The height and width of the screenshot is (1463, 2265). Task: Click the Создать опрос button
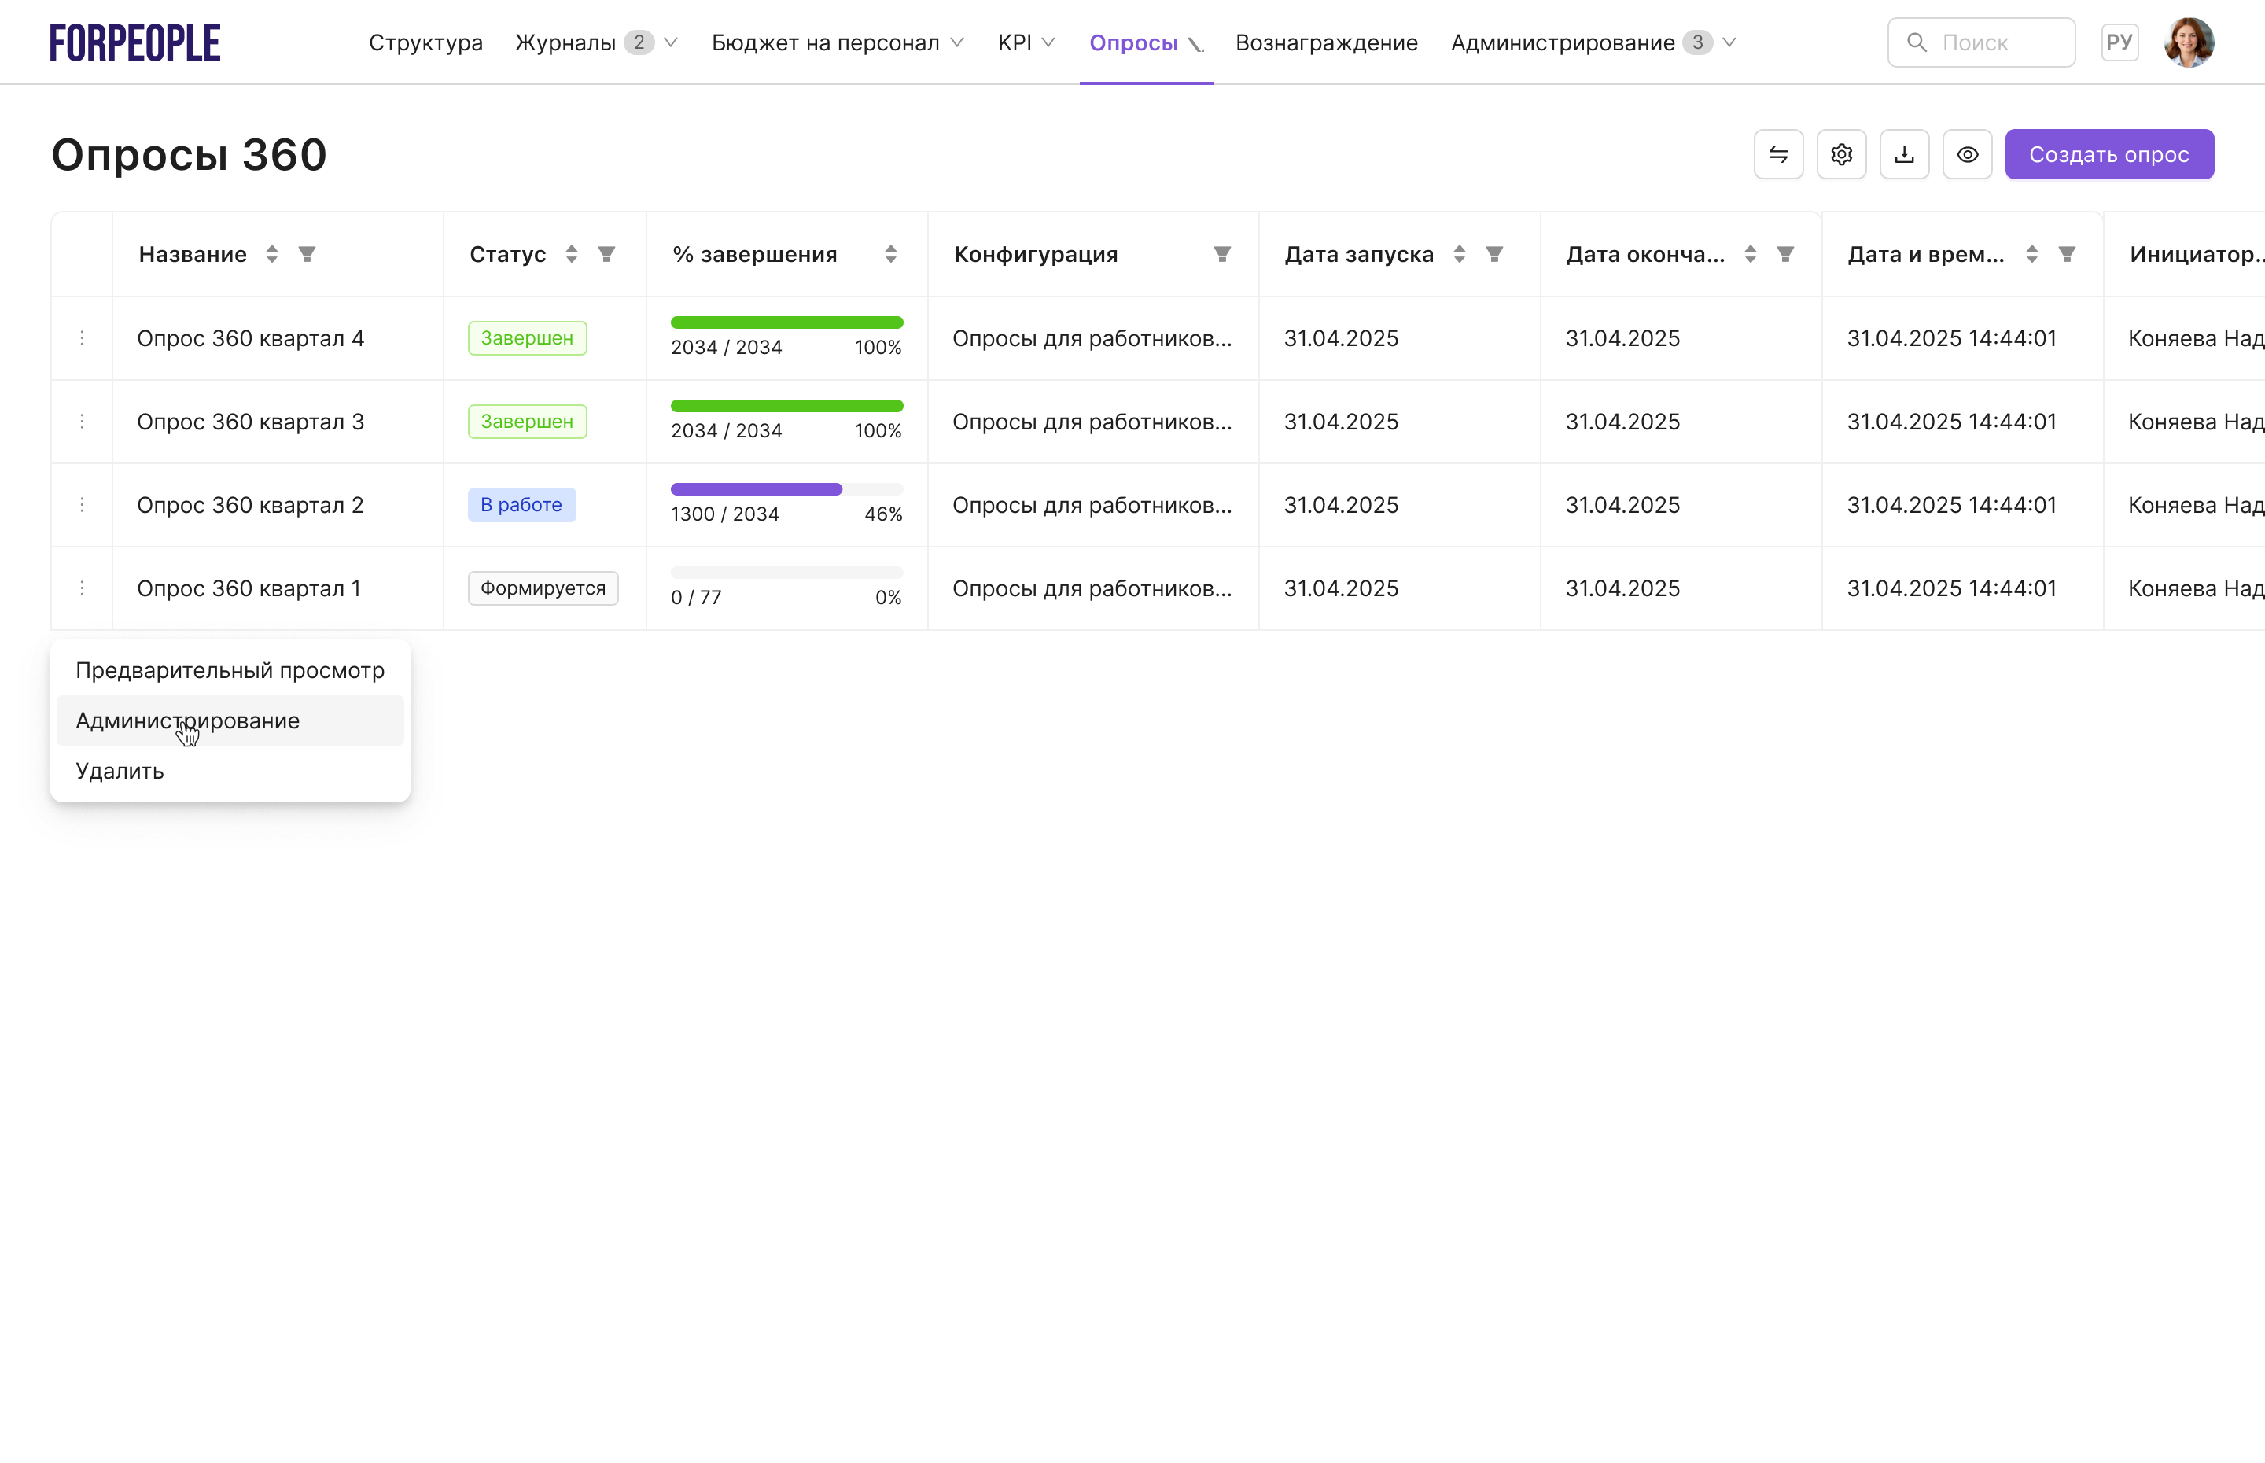click(x=2108, y=154)
